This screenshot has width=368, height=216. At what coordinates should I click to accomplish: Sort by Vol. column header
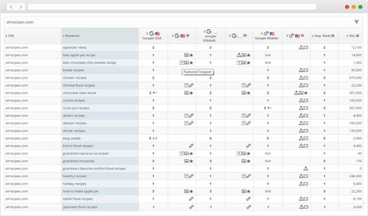click(x=351, y=35)
